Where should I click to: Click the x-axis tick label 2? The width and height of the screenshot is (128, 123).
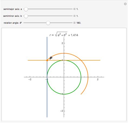98,79
